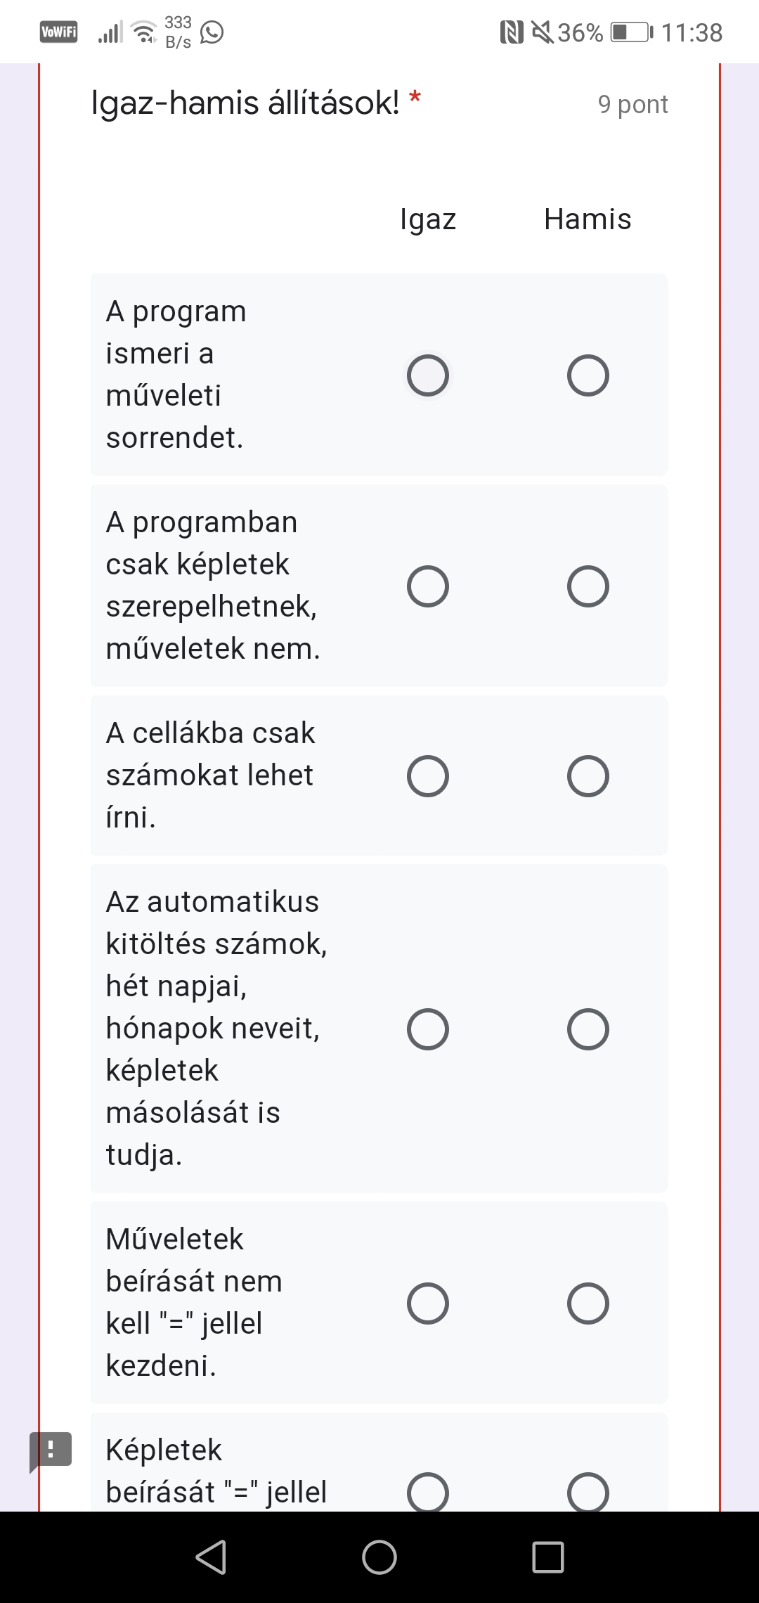The image size is (759, 1603).
Task: Select Hamis for the "automatikus kitöltés" statement
Action: [588, 1029]
